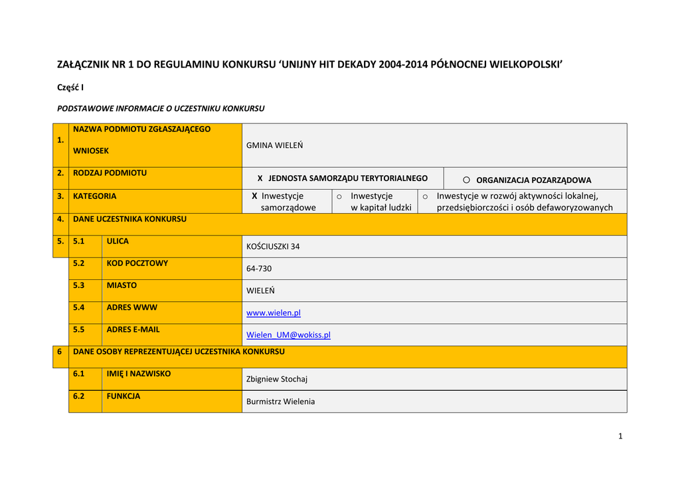Click the Burmistrz Wielenia function field
680x481 pixels.
click(x=280, y=401)
